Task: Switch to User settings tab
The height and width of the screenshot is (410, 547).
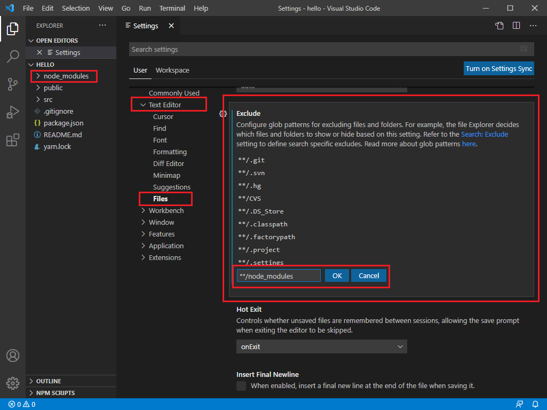Action: point(140,70)
